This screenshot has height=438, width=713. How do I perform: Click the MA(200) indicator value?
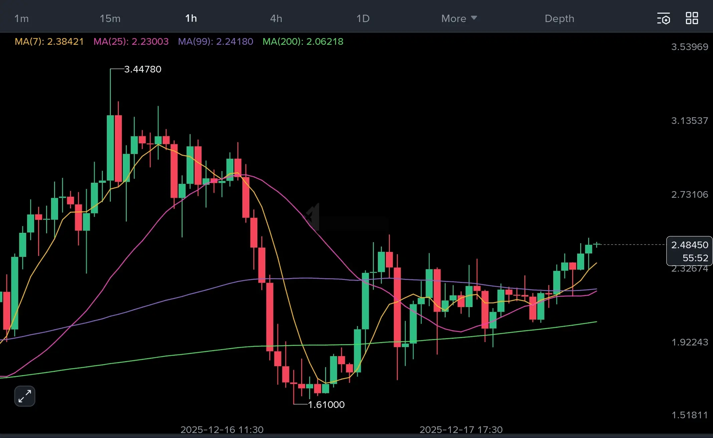(324, 41)
